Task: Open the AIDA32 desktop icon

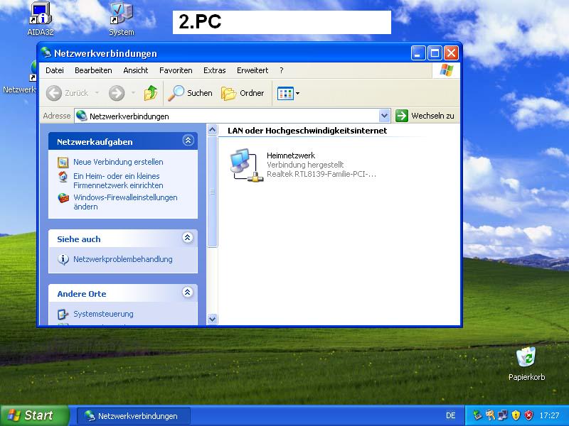Action: 41,19
